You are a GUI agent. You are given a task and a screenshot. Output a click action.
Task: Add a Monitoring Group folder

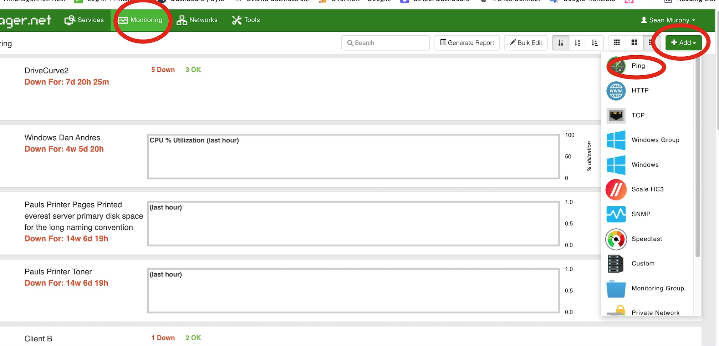click(658, 288)
